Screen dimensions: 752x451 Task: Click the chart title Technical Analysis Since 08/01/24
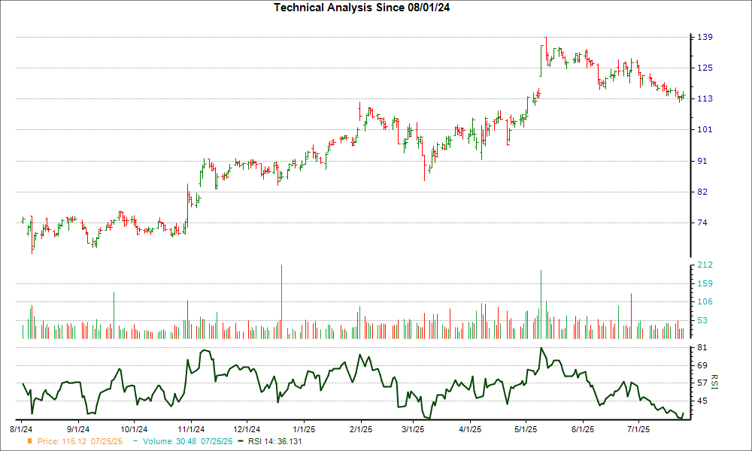point(362,8)
